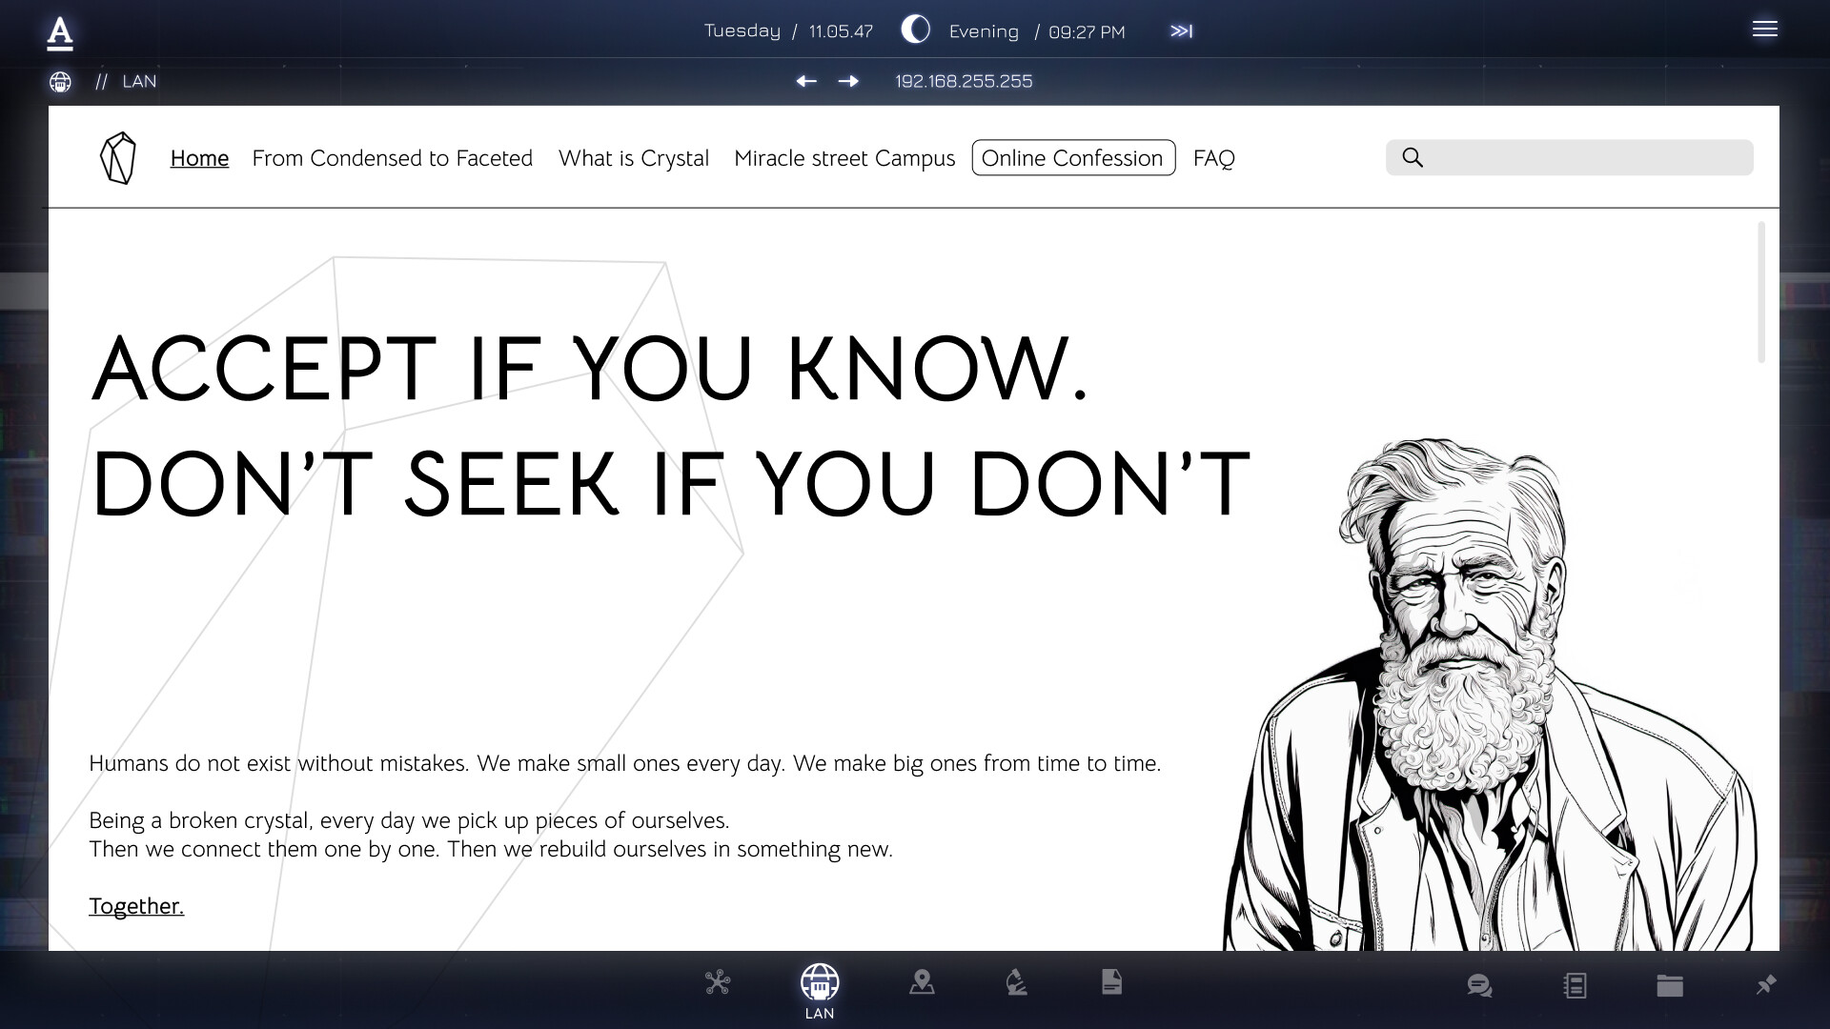
Task: Click the Together link in the page text
Action: 135,905
